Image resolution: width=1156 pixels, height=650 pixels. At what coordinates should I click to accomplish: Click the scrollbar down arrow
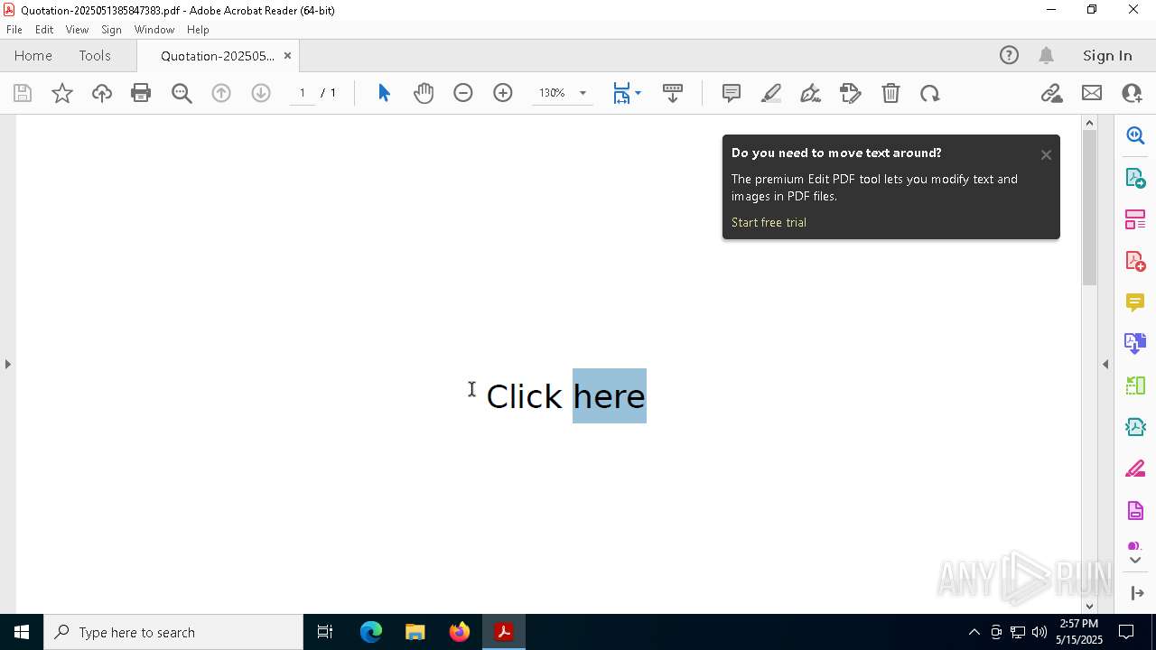pyautogui.click(x=1089, y=606)
